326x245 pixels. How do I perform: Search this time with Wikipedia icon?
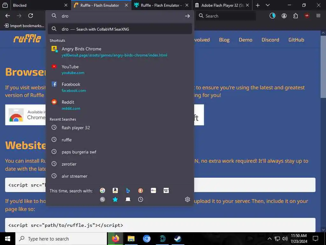click(x=166, y=190)
